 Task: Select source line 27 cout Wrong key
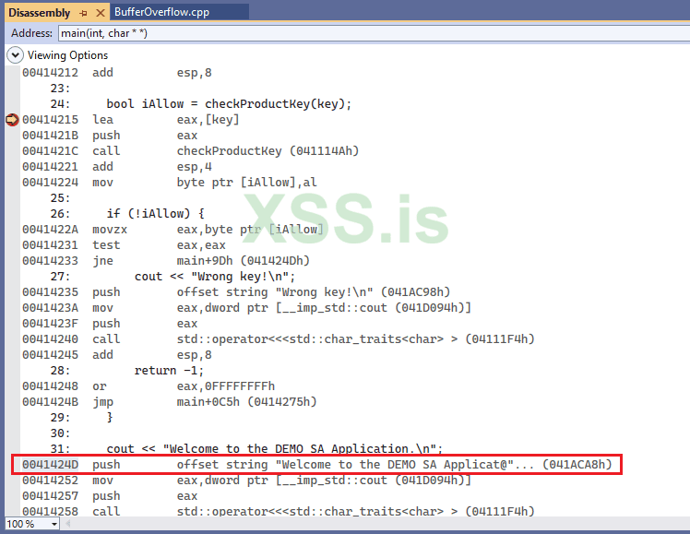(x=172, y=277)
